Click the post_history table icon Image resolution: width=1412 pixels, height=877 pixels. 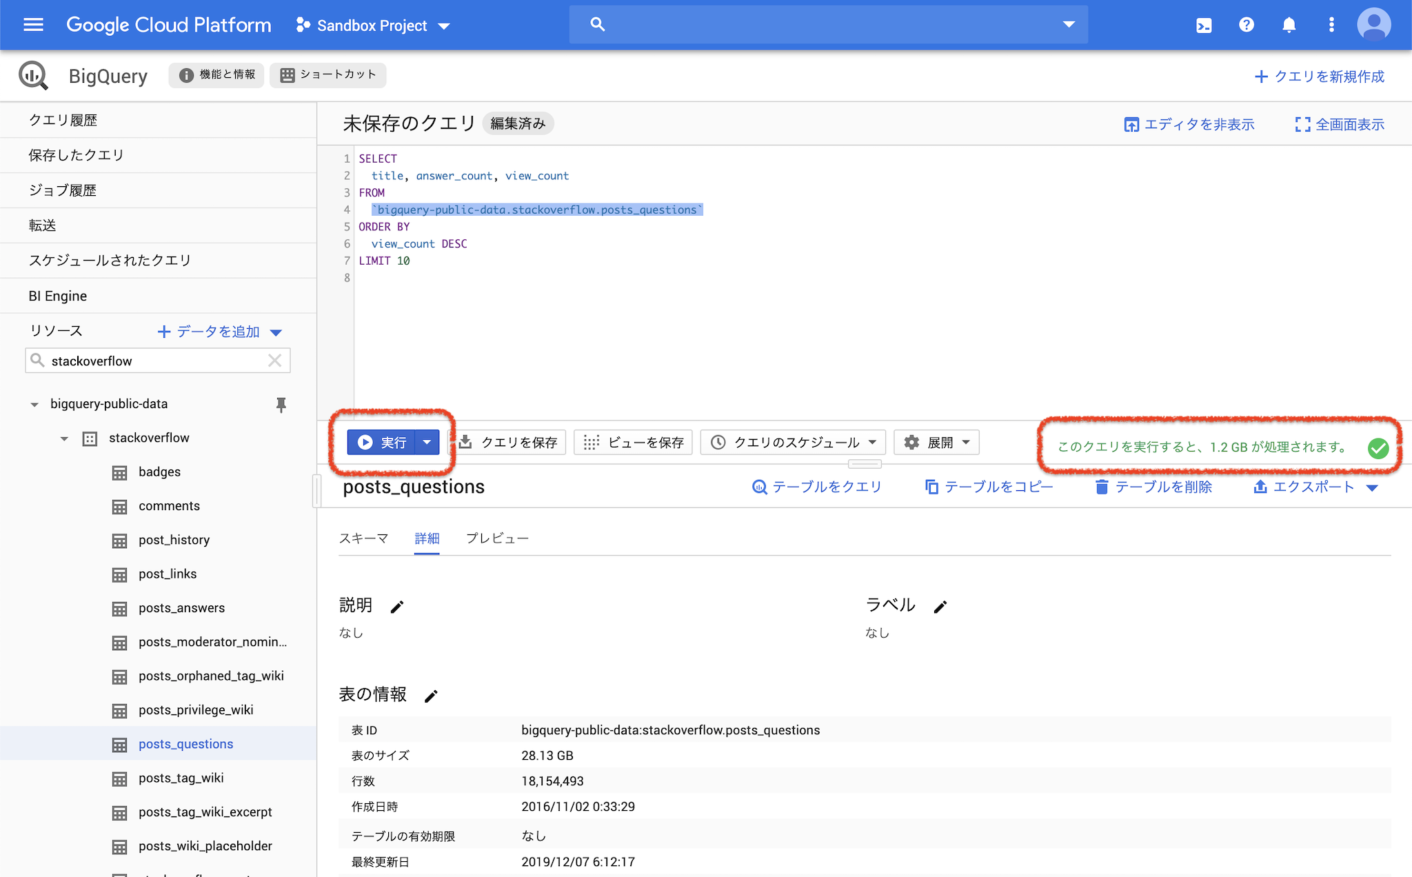coord(119,541)
